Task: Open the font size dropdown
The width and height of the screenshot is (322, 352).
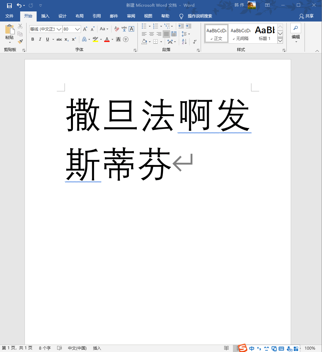Action: point(77,29)
